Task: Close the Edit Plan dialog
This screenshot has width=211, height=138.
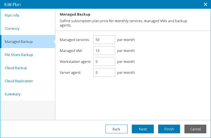Action: point(205,4)
